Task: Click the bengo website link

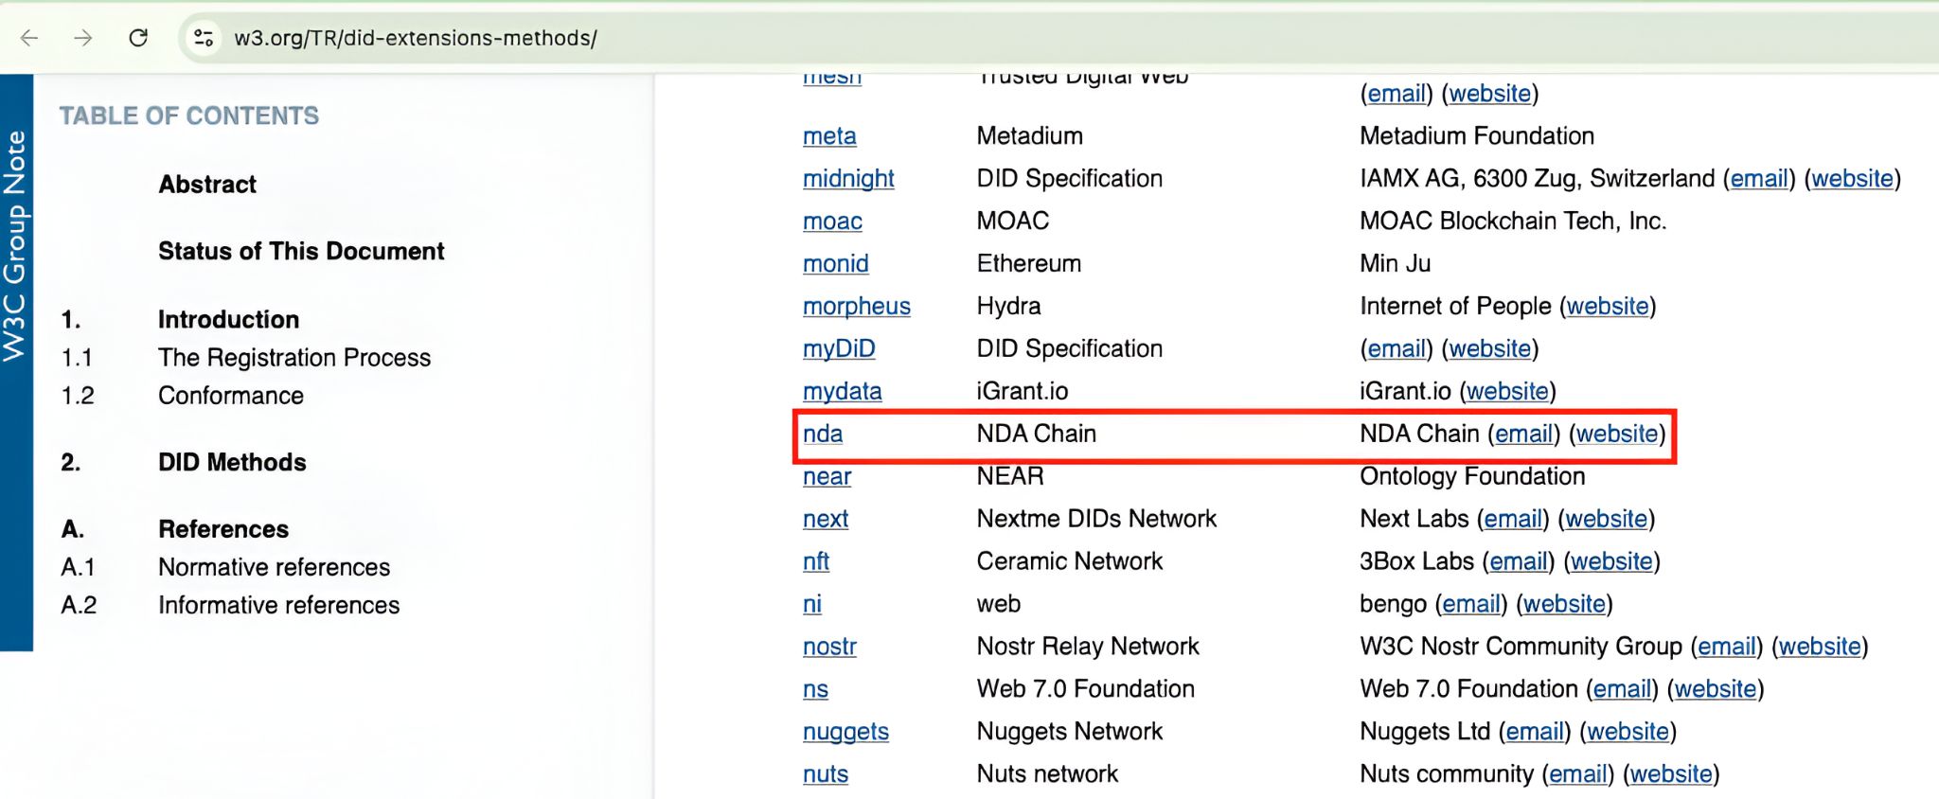Action: coord(1565,604)
